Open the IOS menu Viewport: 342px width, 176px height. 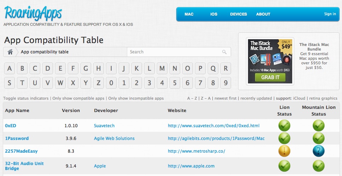click(214, 14)
